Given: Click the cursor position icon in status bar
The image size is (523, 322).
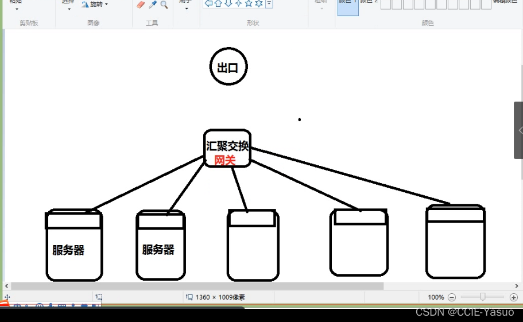Looking at the screenshot, I should tap(7, 297).
